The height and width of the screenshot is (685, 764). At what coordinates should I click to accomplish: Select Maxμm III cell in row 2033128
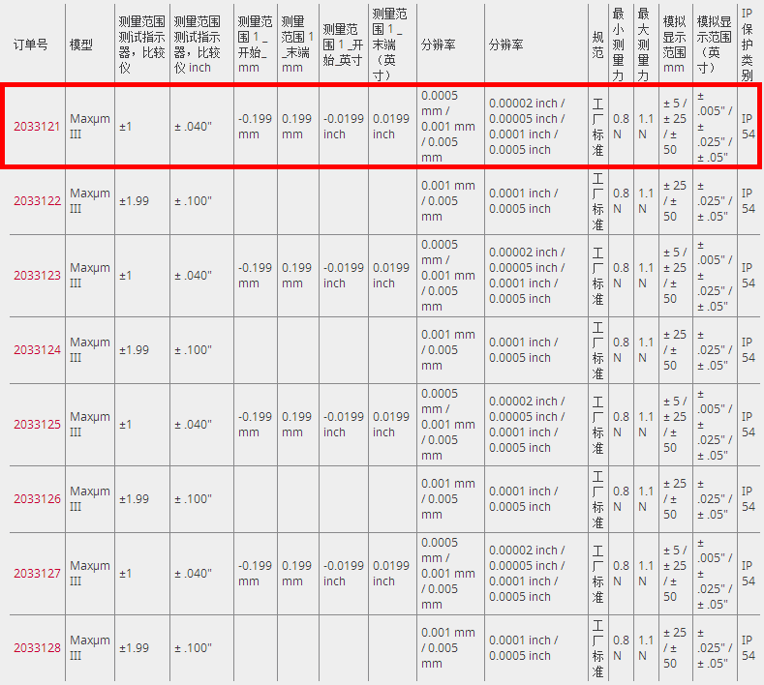tap(90, 648)
